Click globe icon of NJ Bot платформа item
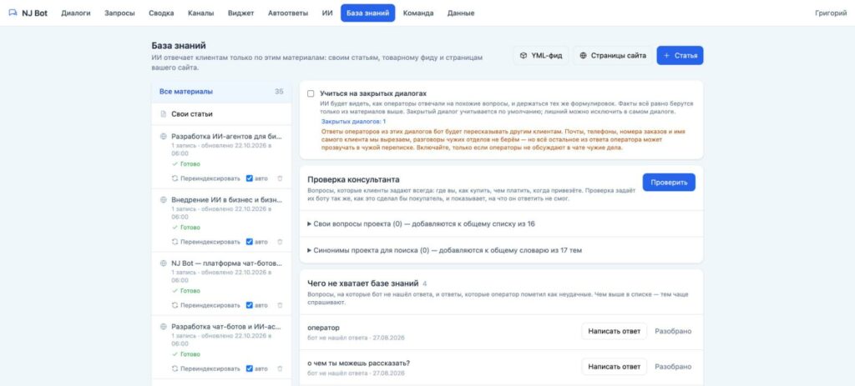 coord(163,263)
